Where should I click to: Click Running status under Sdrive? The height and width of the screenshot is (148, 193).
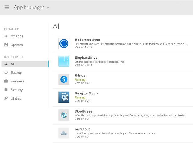pos(80,80)
